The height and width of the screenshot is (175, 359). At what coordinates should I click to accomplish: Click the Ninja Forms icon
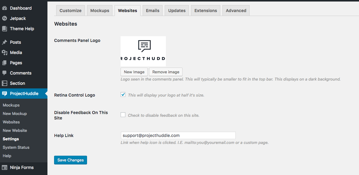(5, 167)
